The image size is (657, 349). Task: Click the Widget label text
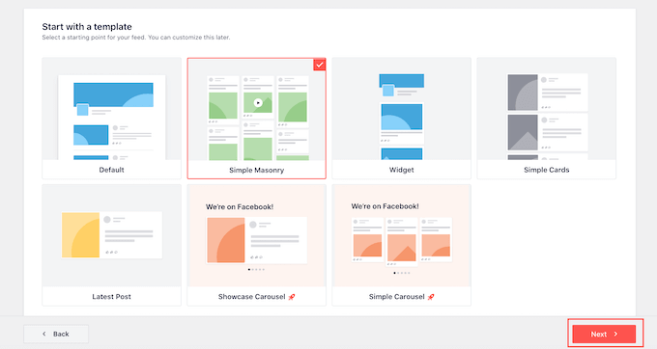click(401, 170)
